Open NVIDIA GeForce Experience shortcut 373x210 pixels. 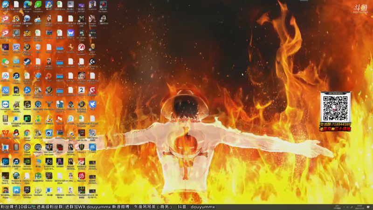point(27,161)
